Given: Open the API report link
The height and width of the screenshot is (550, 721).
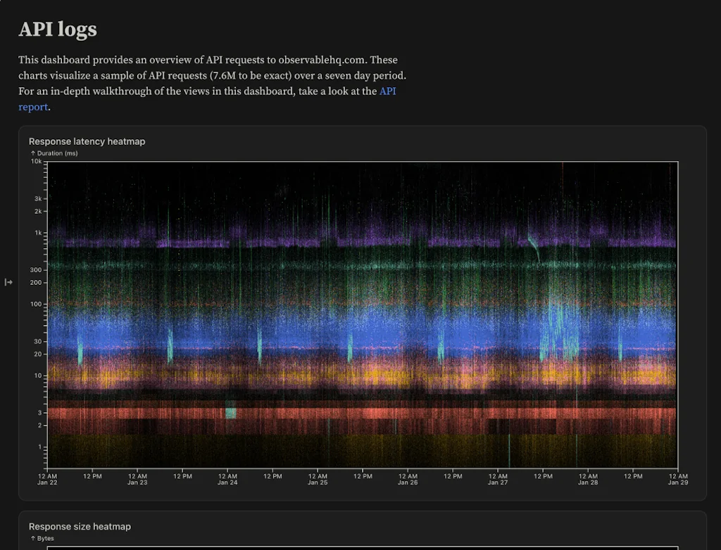Looking at the screenshot, I should point(387,91).
